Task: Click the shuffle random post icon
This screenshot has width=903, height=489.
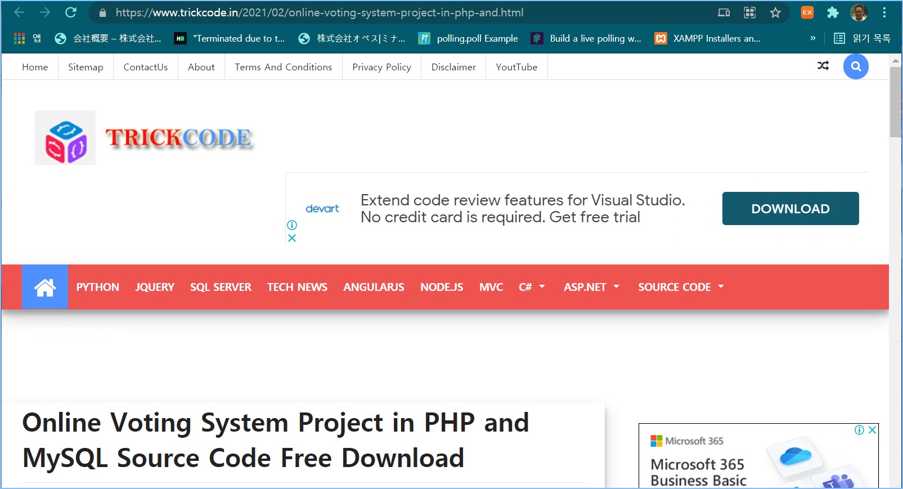Action: pyautogui.click(x=823, y=66)
